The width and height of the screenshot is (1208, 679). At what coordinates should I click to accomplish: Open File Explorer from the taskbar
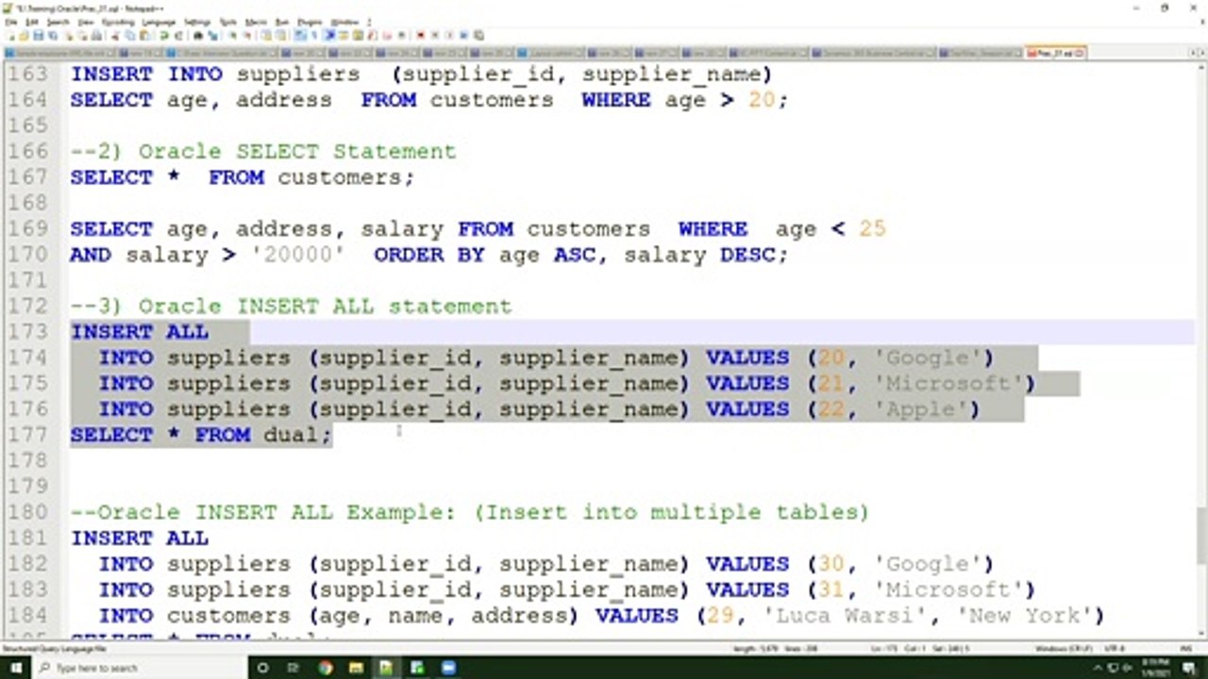356,668
